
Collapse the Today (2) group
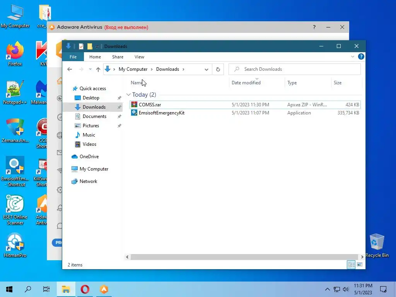click(128, 95)
